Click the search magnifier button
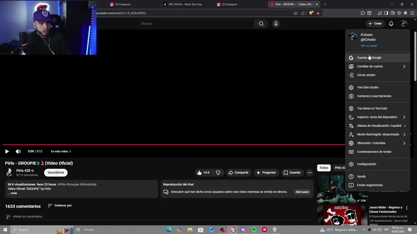The image size is (417, 234). coord(261,23)
